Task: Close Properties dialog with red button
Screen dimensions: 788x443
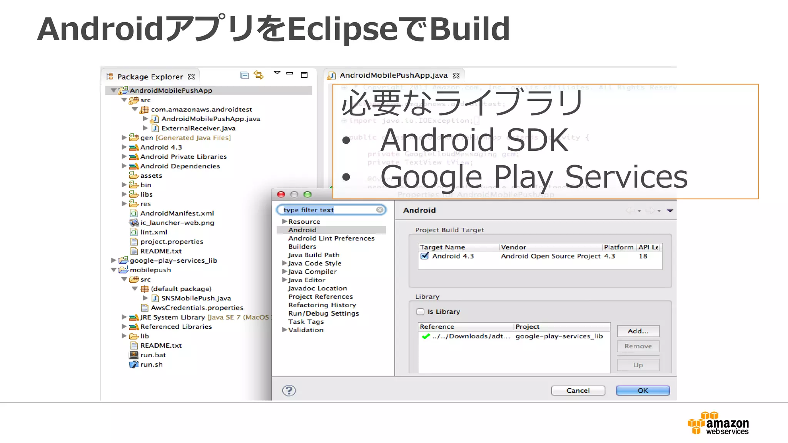Action: pyautogui.click(x=281, y=195)
